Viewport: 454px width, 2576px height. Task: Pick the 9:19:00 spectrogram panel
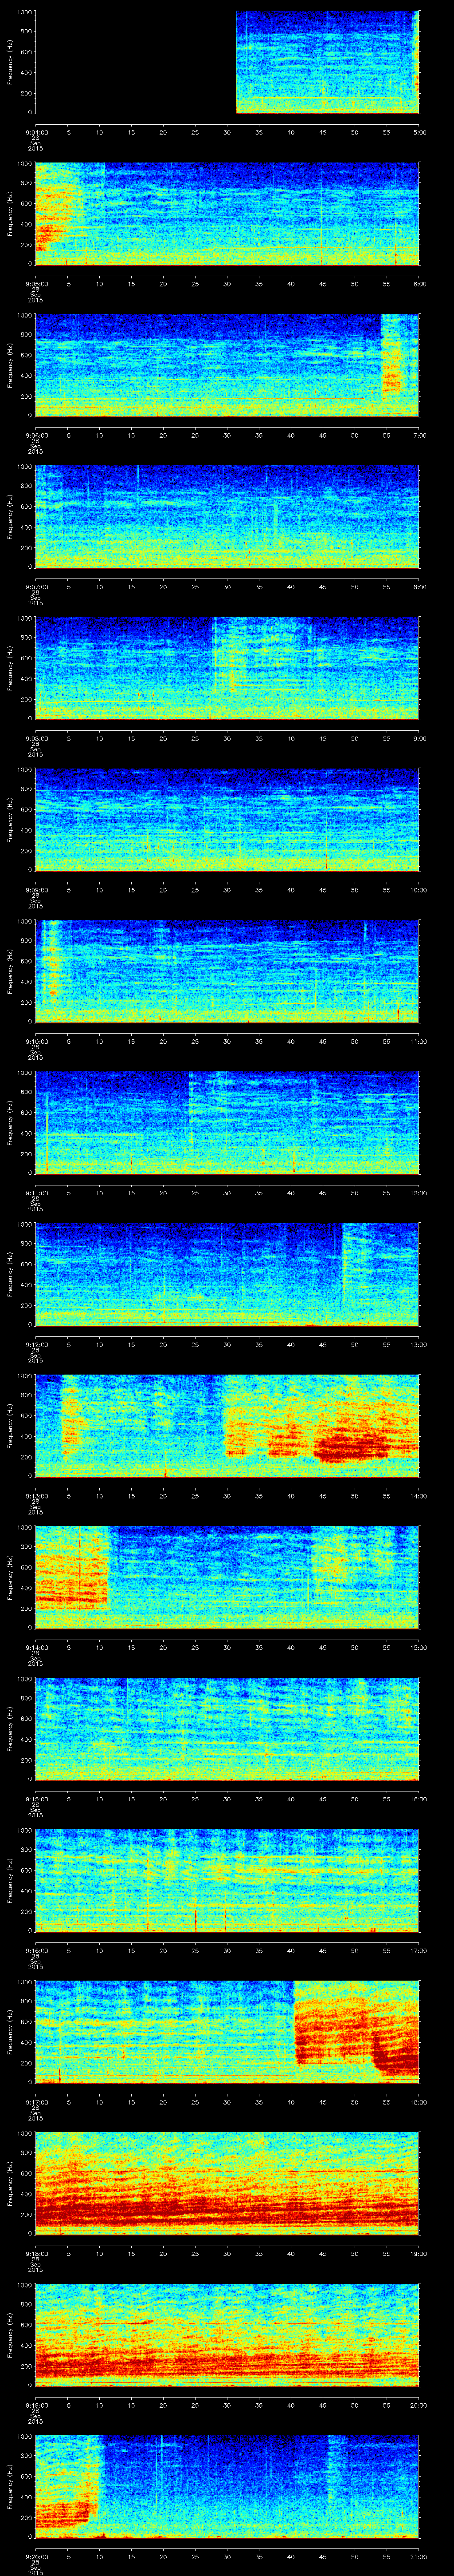click(x=227, y=2335)
